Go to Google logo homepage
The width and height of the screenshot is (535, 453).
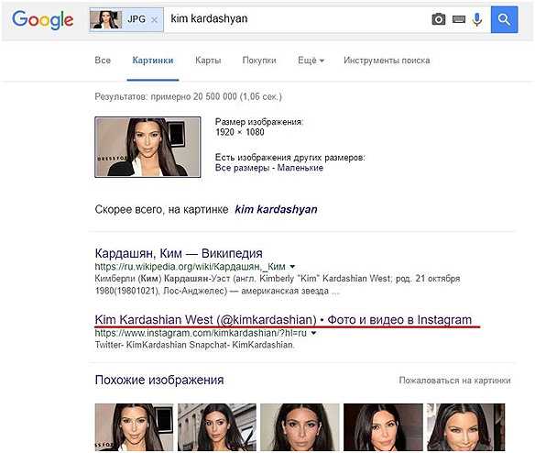(x=43, y=19)
